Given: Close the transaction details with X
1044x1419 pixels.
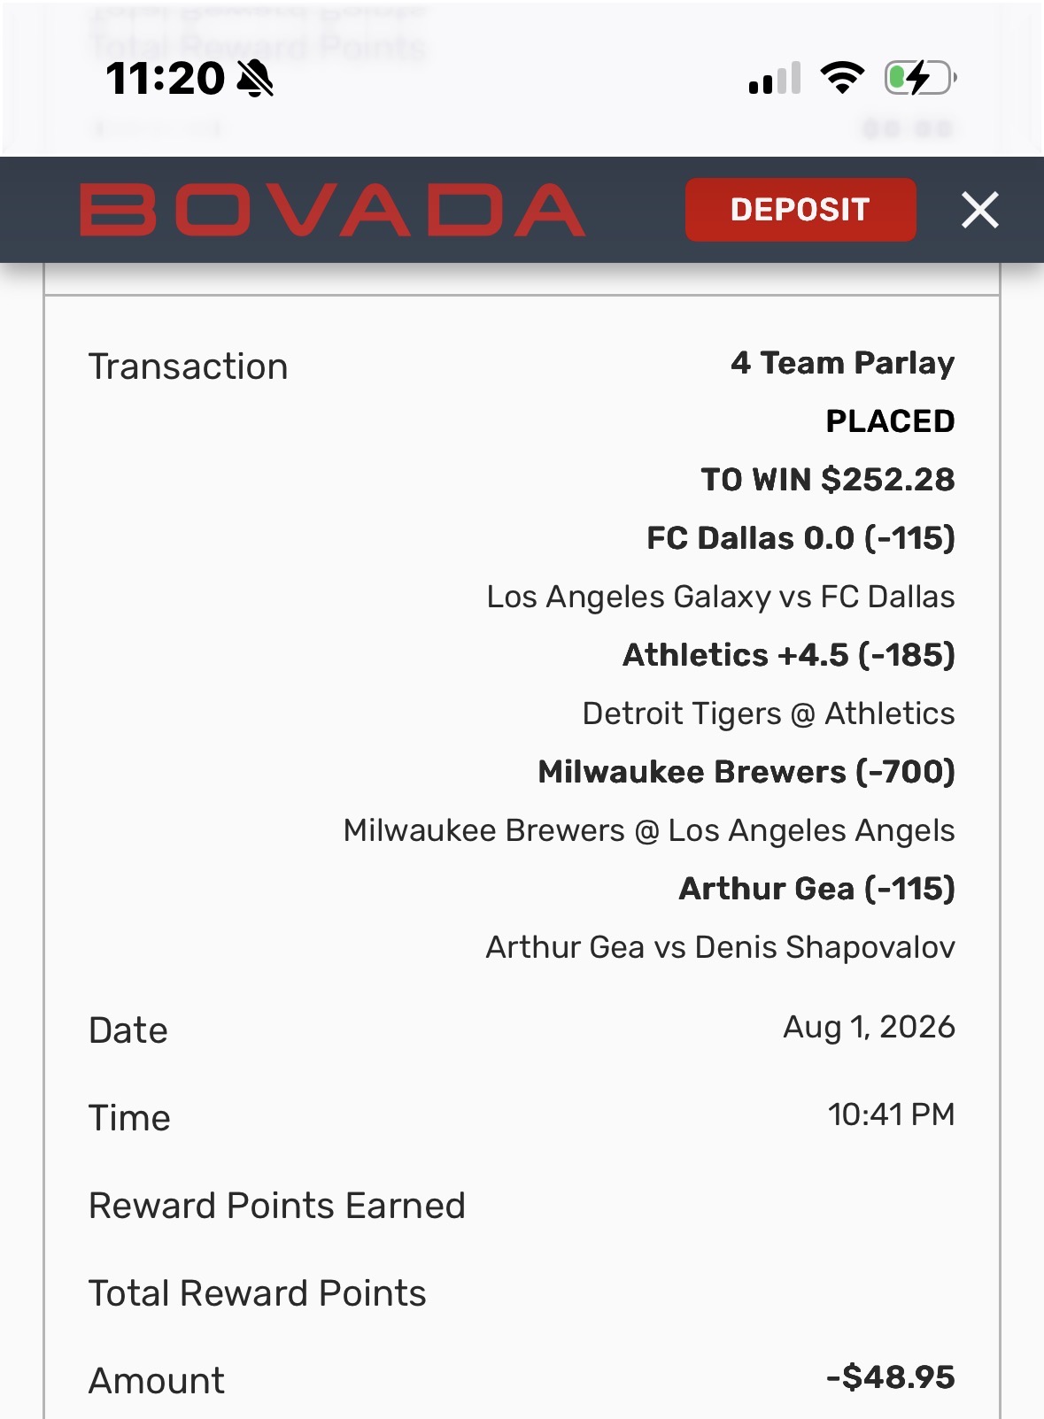Looking at the screenshot, I should (x=980, y=210).
